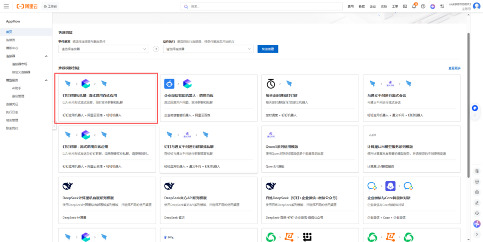Open AI助手 in the sidebar
483x242 pixels.
[x=16, y=88]
